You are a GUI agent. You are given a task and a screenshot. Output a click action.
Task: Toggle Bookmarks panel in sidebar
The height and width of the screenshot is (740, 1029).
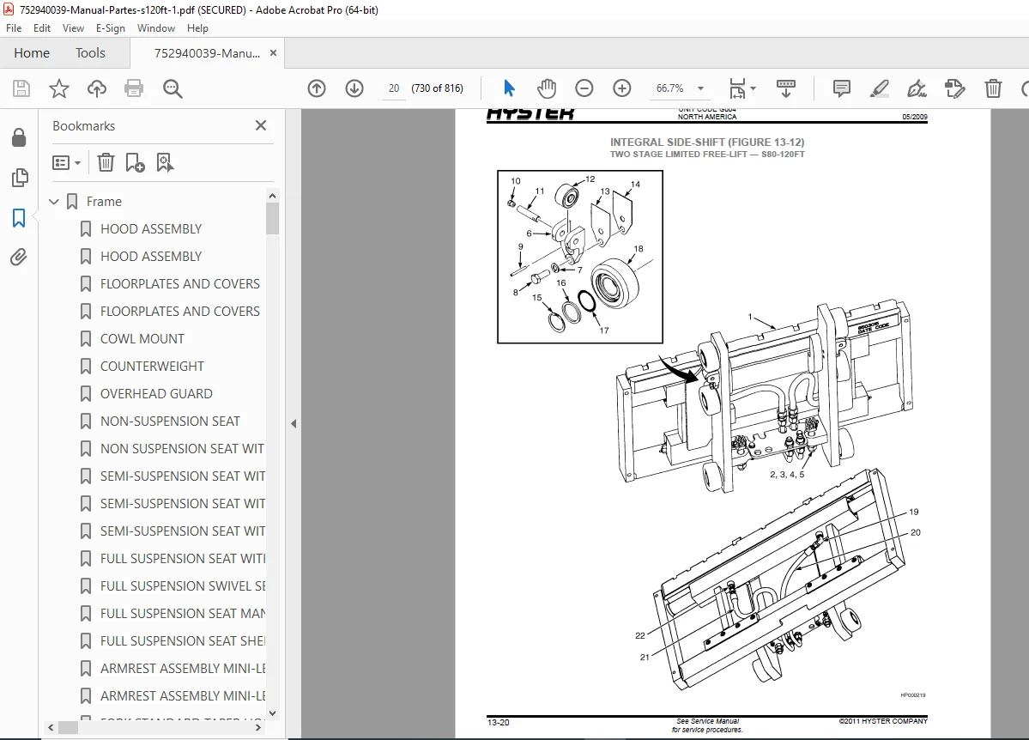click(x=19, y=217)
